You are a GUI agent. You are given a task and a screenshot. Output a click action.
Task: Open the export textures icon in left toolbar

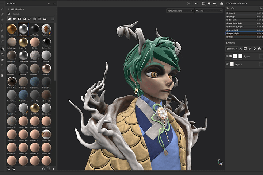point(2,49)
